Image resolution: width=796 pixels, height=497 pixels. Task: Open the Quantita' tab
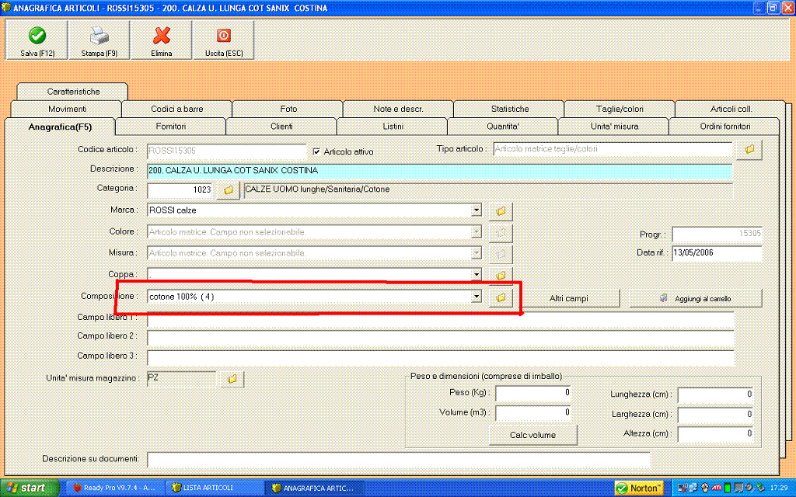[503, 127]
